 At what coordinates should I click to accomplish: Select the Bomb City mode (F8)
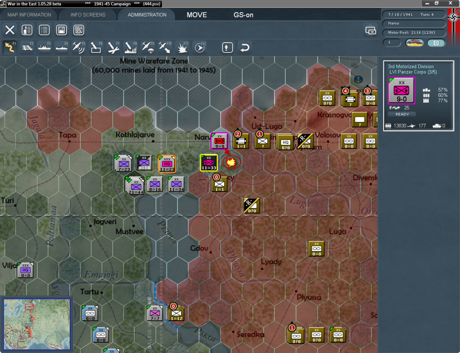pyautogui.click(x=130, y=48)
